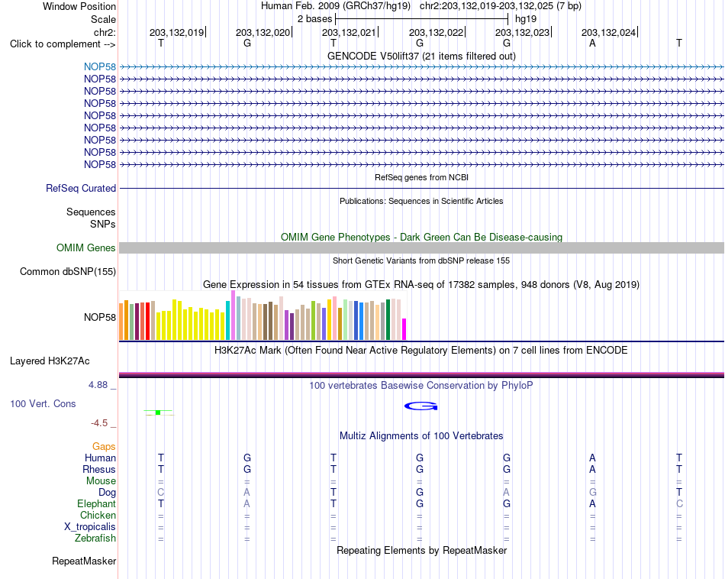
Task: Click the Chicken species label
Action: coord(98,515)
